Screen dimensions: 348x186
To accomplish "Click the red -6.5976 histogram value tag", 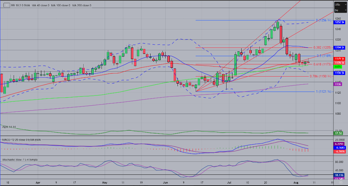I will (340, 152).
